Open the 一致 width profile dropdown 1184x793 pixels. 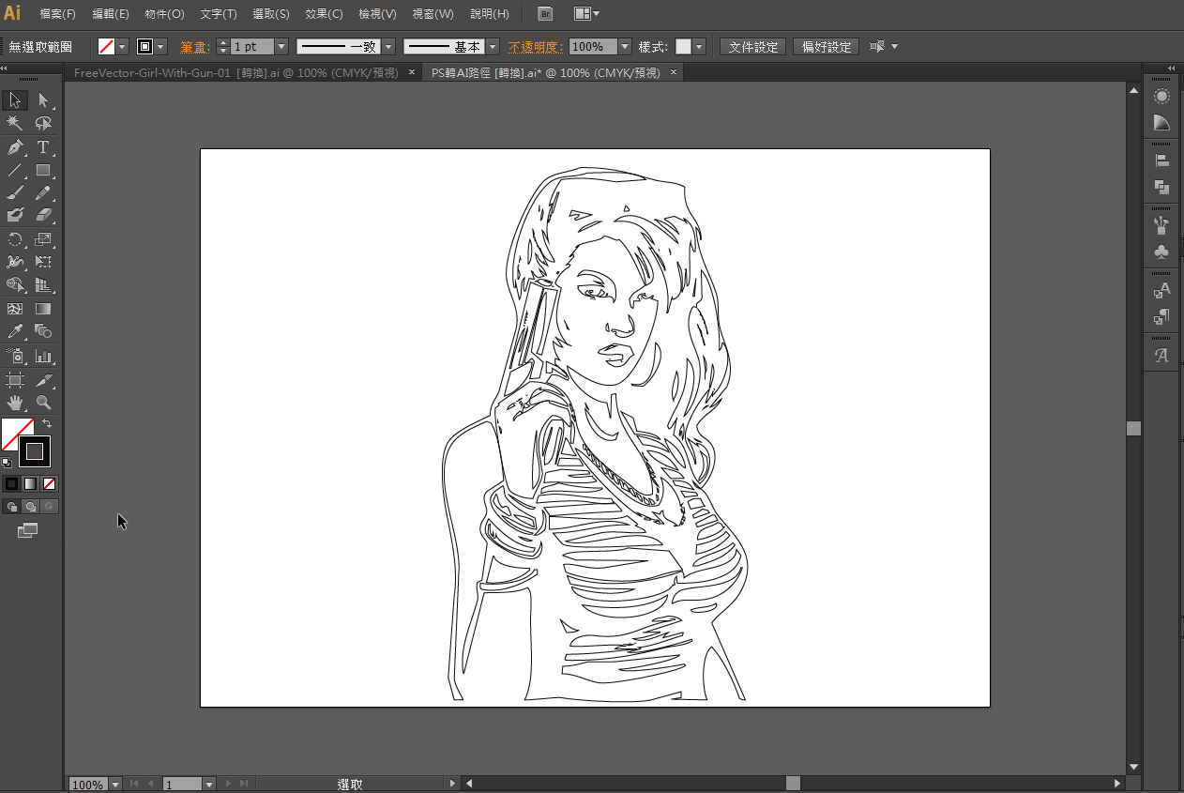(x=388, y=46)
